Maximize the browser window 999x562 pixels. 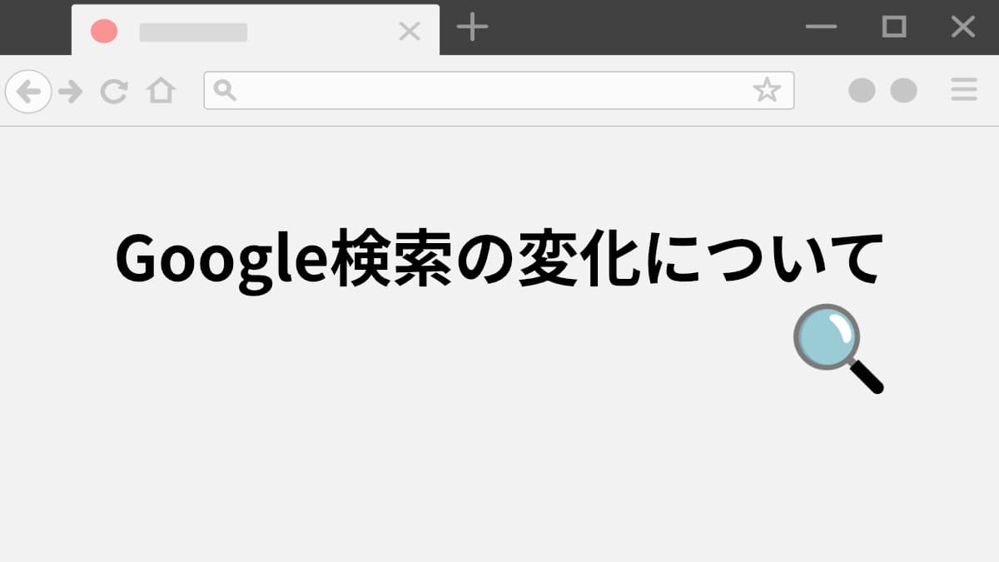point(894,27)
